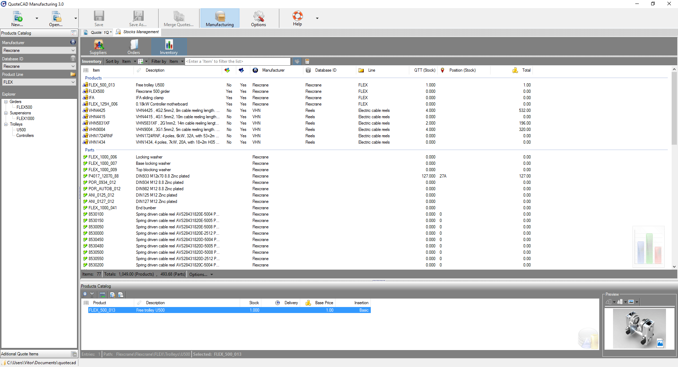This screenshot has width=678, height=367.
Task: Collapse the Girders tree node
Action: point(6,102)
